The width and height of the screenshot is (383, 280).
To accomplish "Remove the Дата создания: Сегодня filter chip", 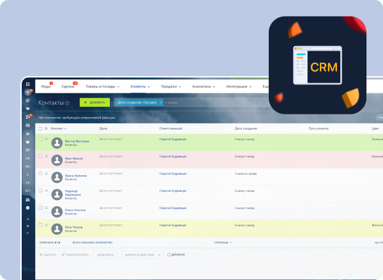I will coord(161,102).
